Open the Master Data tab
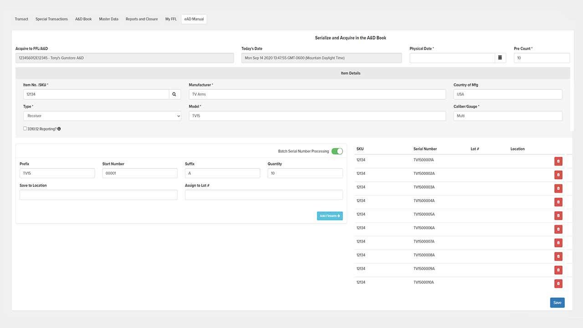This screenshot has width=583, height=328. (109, 19)
